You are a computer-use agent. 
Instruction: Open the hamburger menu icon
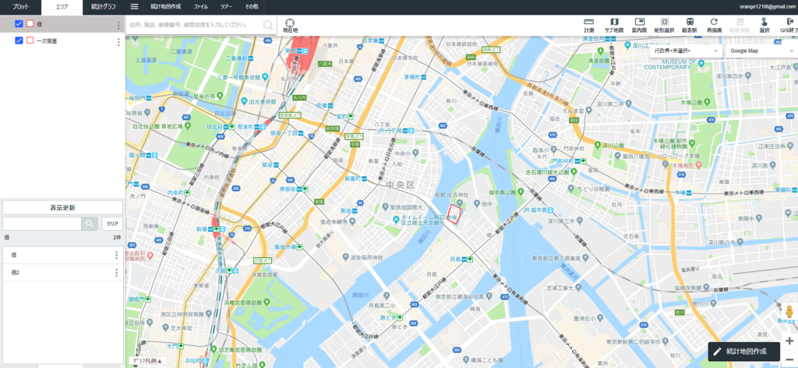click(x=134, y=7)
